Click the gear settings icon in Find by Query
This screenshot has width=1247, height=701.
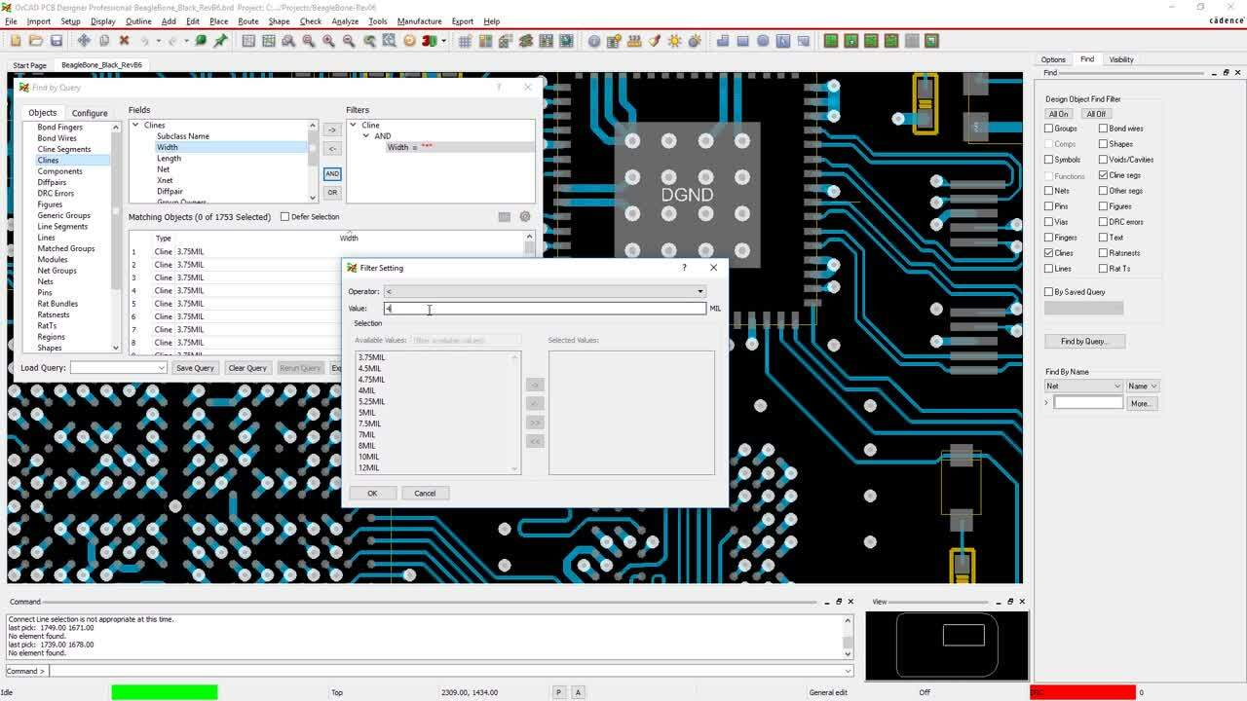pyautogui.click(x=525, y=217)
